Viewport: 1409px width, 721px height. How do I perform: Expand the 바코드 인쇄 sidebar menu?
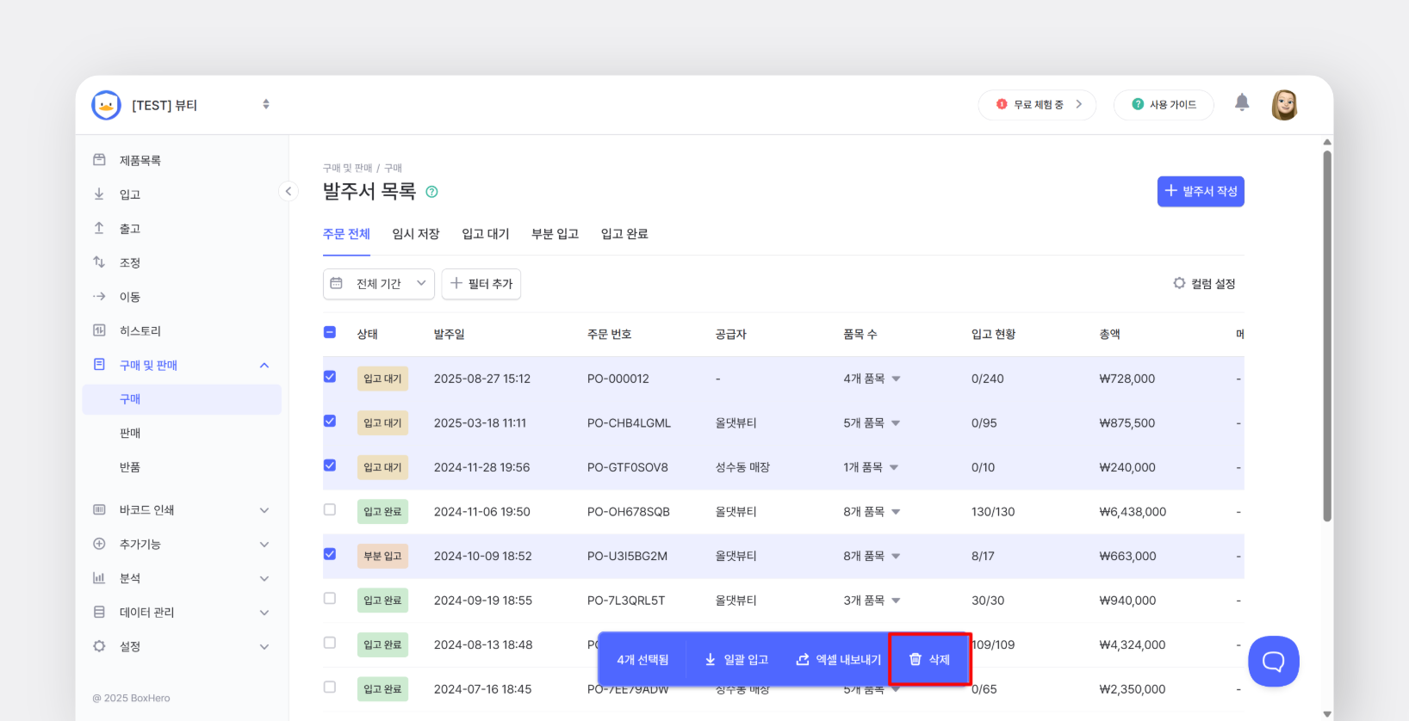point(181,510)
